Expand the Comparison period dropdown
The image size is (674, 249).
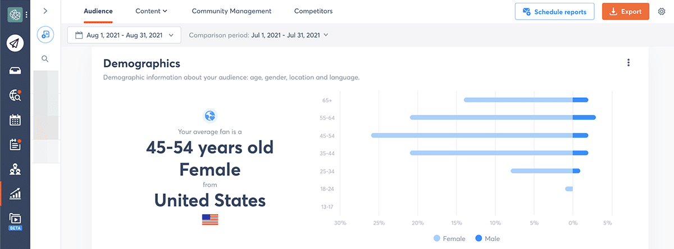click(x=258, y=35)
